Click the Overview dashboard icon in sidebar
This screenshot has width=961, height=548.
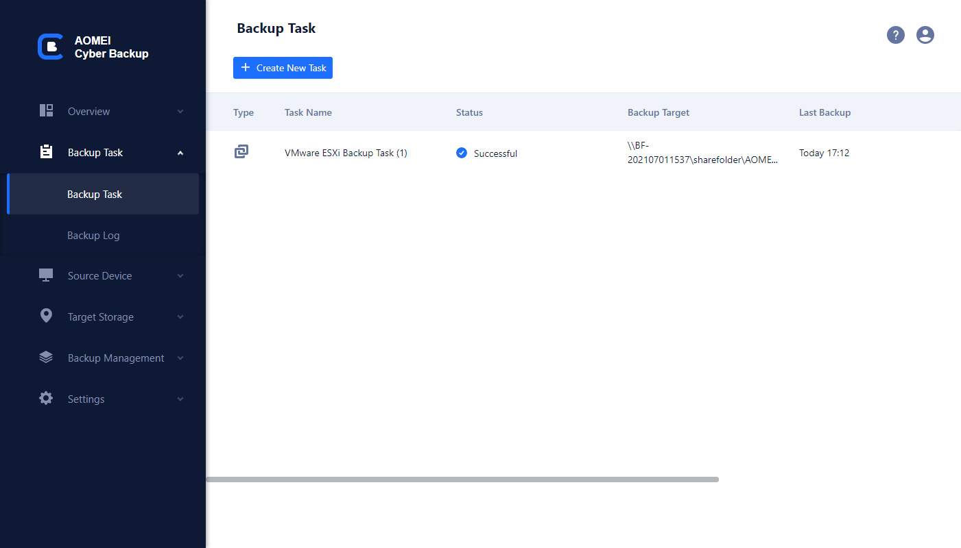click(46, 111)
